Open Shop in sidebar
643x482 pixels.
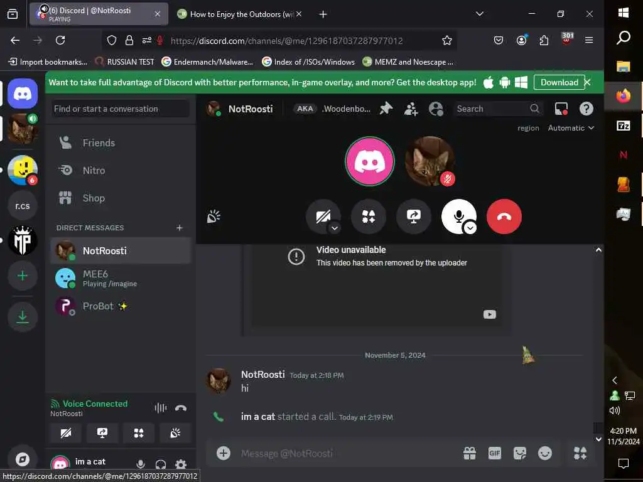pos(120,198)
